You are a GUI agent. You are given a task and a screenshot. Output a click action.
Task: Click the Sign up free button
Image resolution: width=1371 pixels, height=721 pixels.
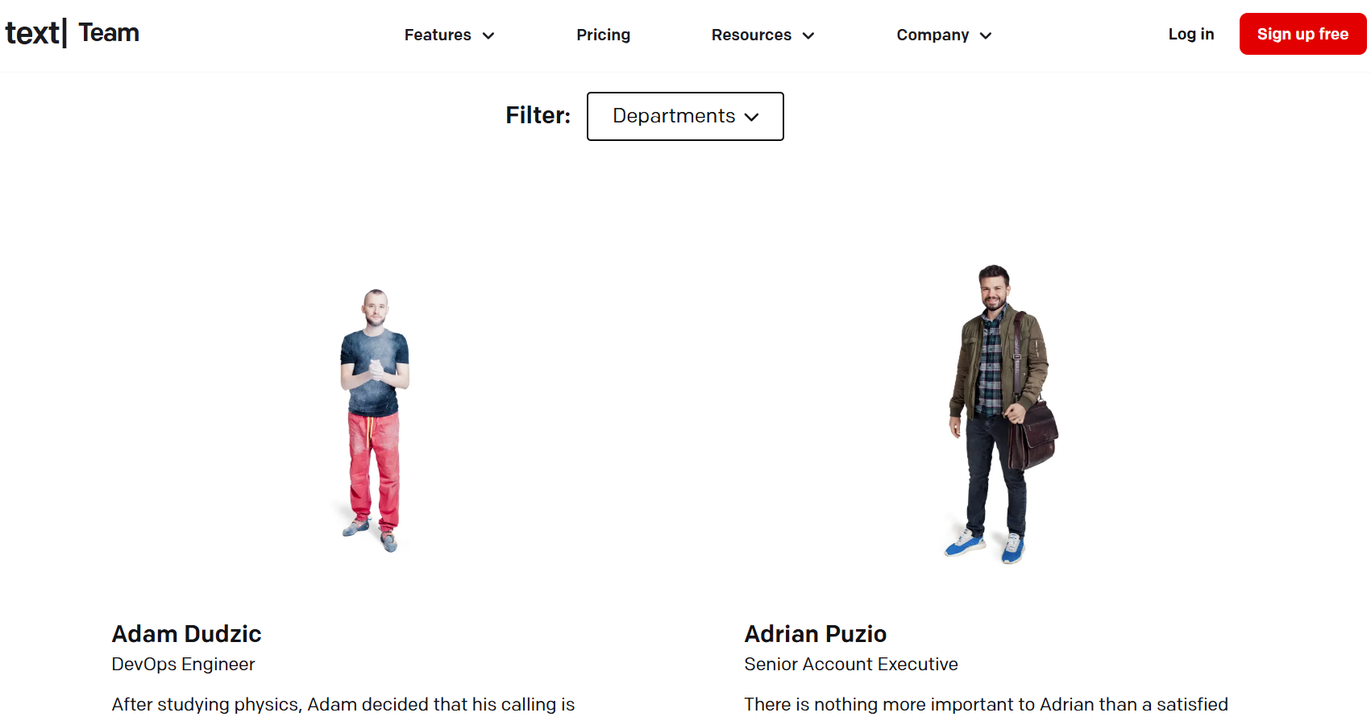click(1302, 34)
